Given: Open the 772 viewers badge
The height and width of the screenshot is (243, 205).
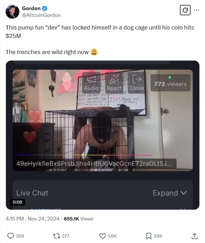Looking at the screenshot, I should pyautogui.click(x=170, y=83).
